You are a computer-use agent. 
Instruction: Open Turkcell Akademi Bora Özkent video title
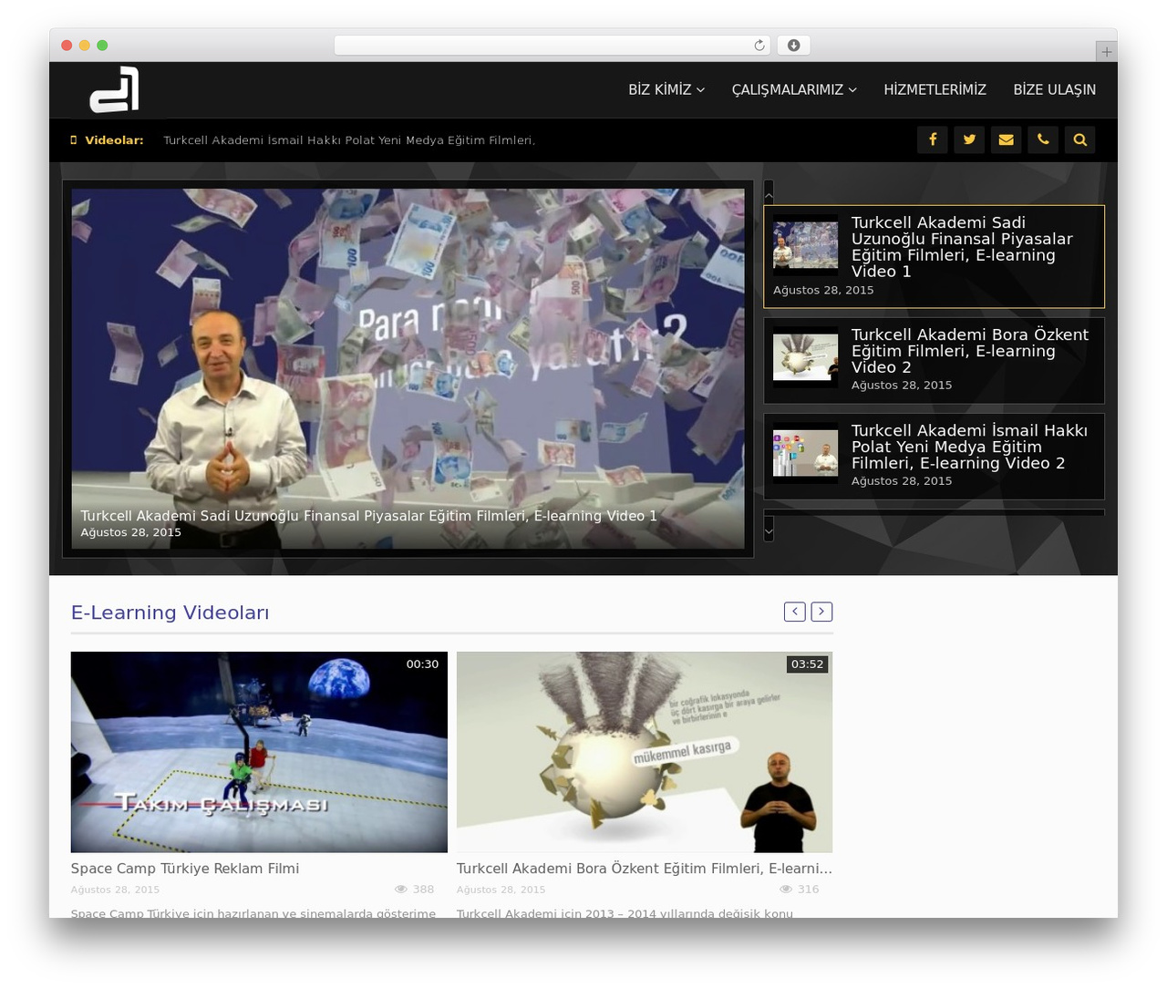click(x=645, y=869)
